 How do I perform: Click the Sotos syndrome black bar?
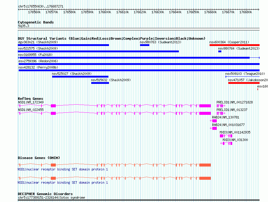click(139, 200)
